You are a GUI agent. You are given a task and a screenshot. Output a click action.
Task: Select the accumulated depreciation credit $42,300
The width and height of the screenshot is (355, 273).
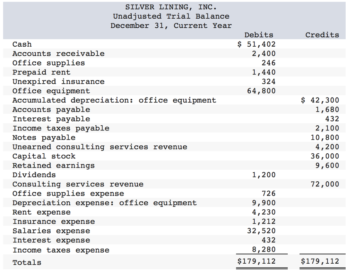pos(320,100)
